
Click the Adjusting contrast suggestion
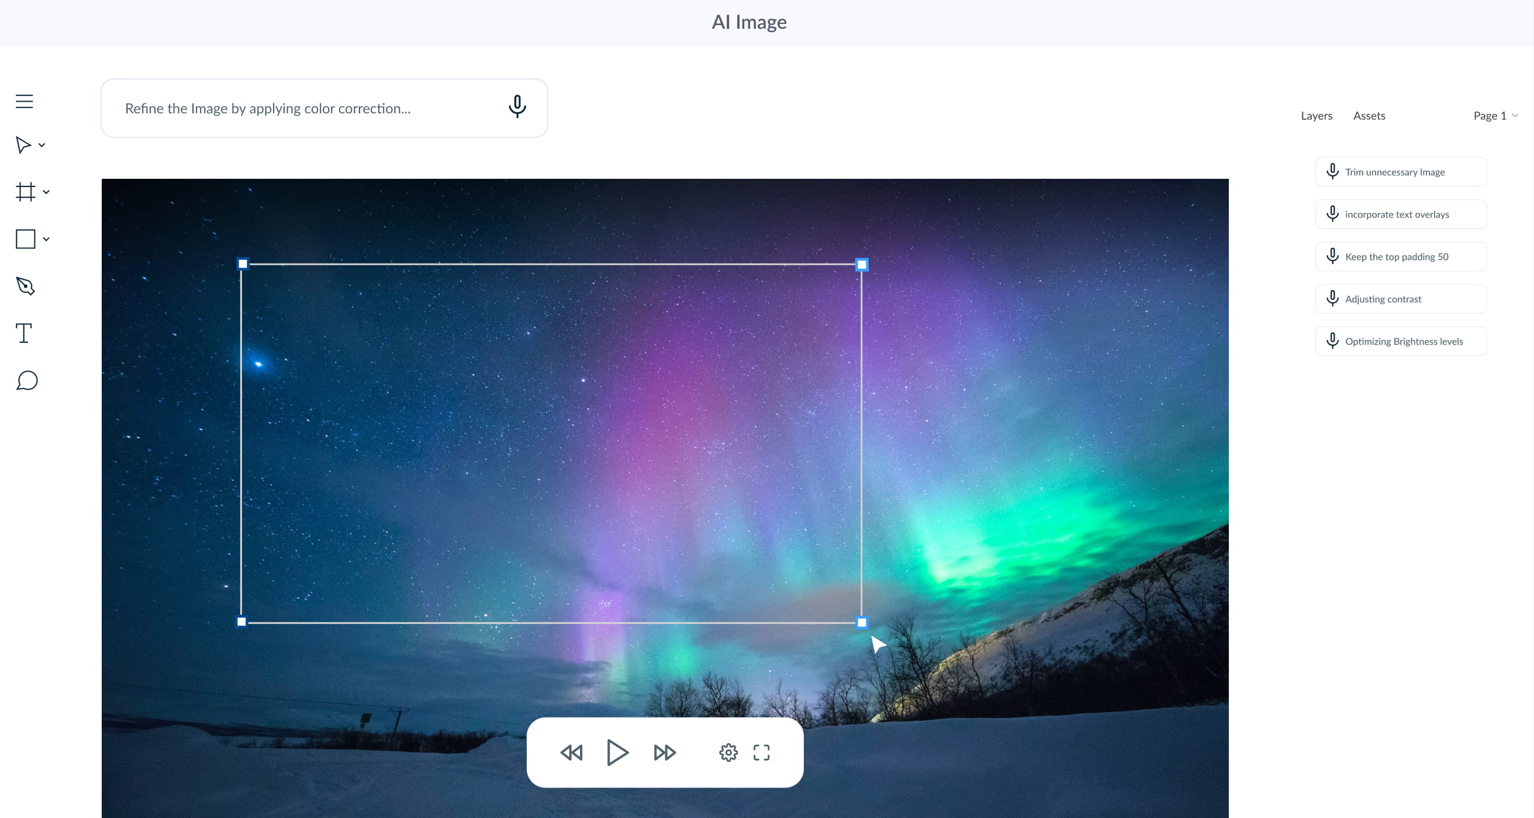[1400, 299]
